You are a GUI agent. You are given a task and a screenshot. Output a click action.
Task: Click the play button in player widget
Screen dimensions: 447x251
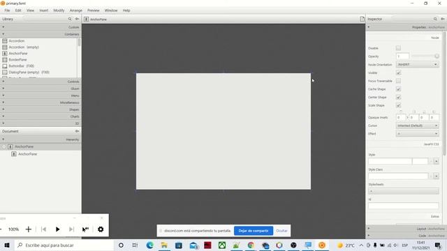point(57,229)
